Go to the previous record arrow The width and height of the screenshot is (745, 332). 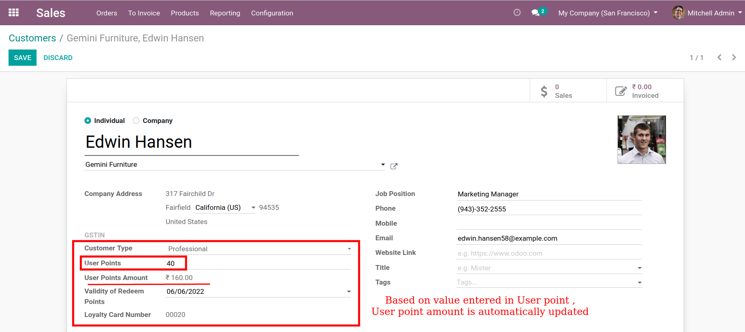(x=719, y=58)
